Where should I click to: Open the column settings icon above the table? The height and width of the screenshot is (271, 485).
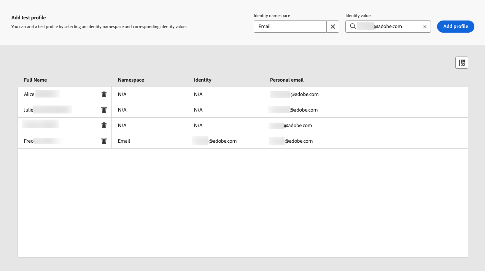tap(462, 63)
